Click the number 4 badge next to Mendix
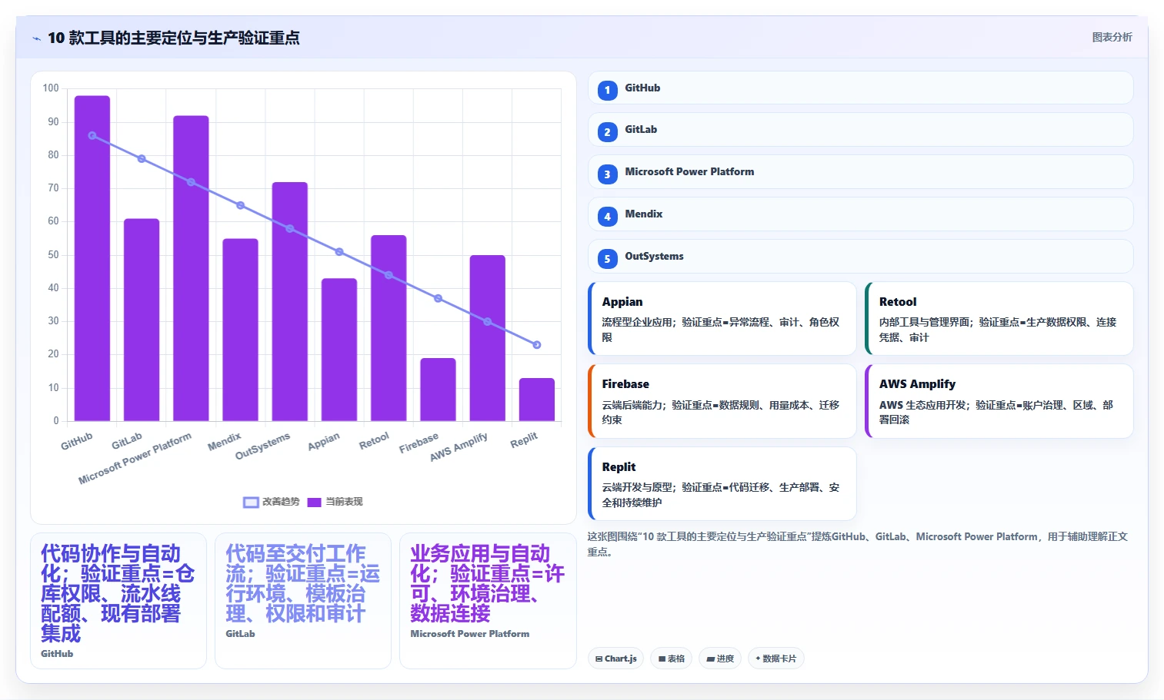1164x700 pixels. 607,217
